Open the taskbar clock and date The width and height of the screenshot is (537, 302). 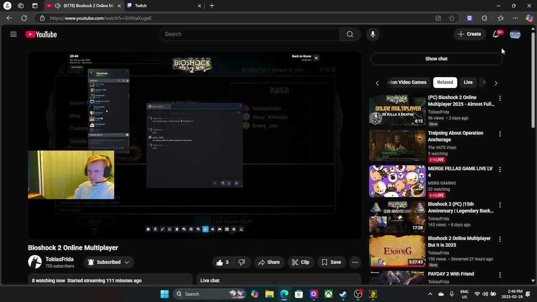[512, 294]
